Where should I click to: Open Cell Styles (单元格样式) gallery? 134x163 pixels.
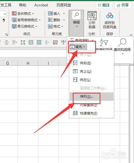click(x=25, y=26)
